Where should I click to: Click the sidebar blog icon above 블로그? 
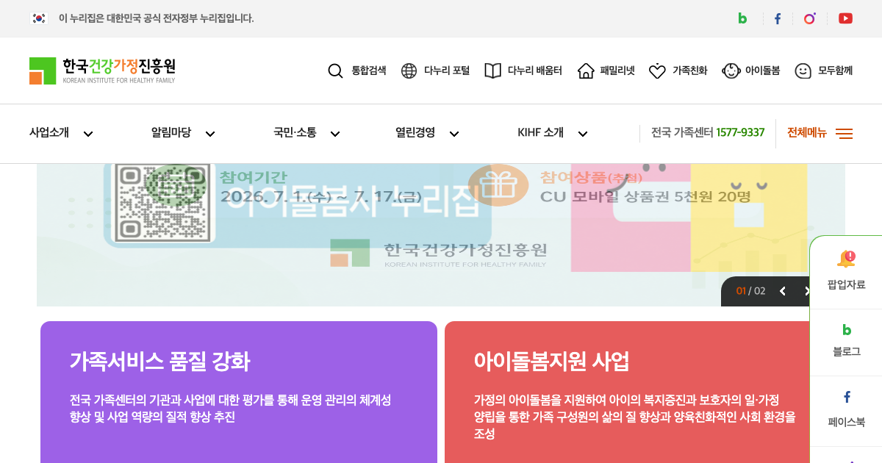coord(847,330)
